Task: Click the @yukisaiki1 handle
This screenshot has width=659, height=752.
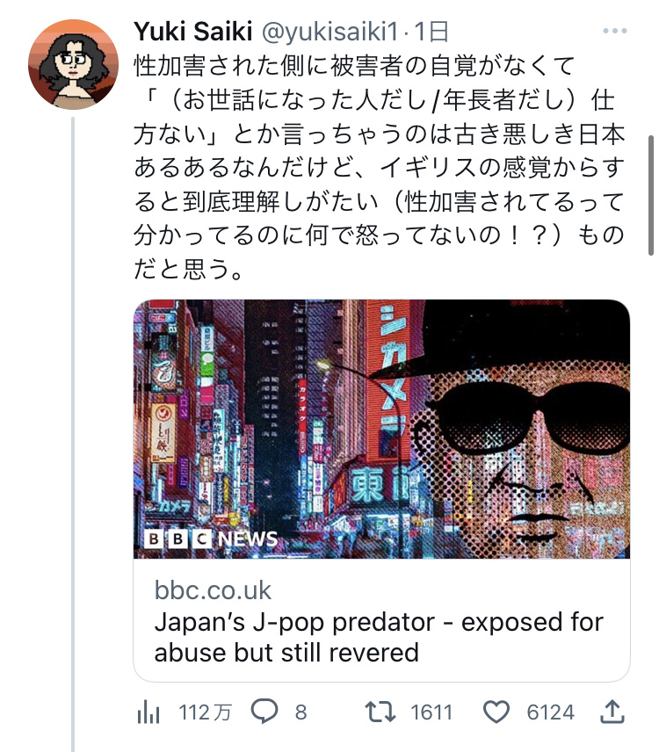Action: click(x=330, y=33)
